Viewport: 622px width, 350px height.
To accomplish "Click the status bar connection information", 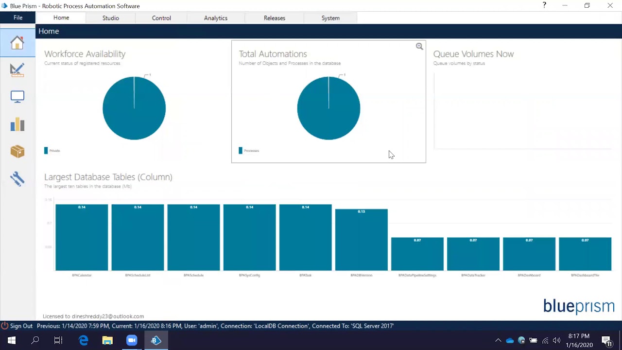I will tap(215, 326).
